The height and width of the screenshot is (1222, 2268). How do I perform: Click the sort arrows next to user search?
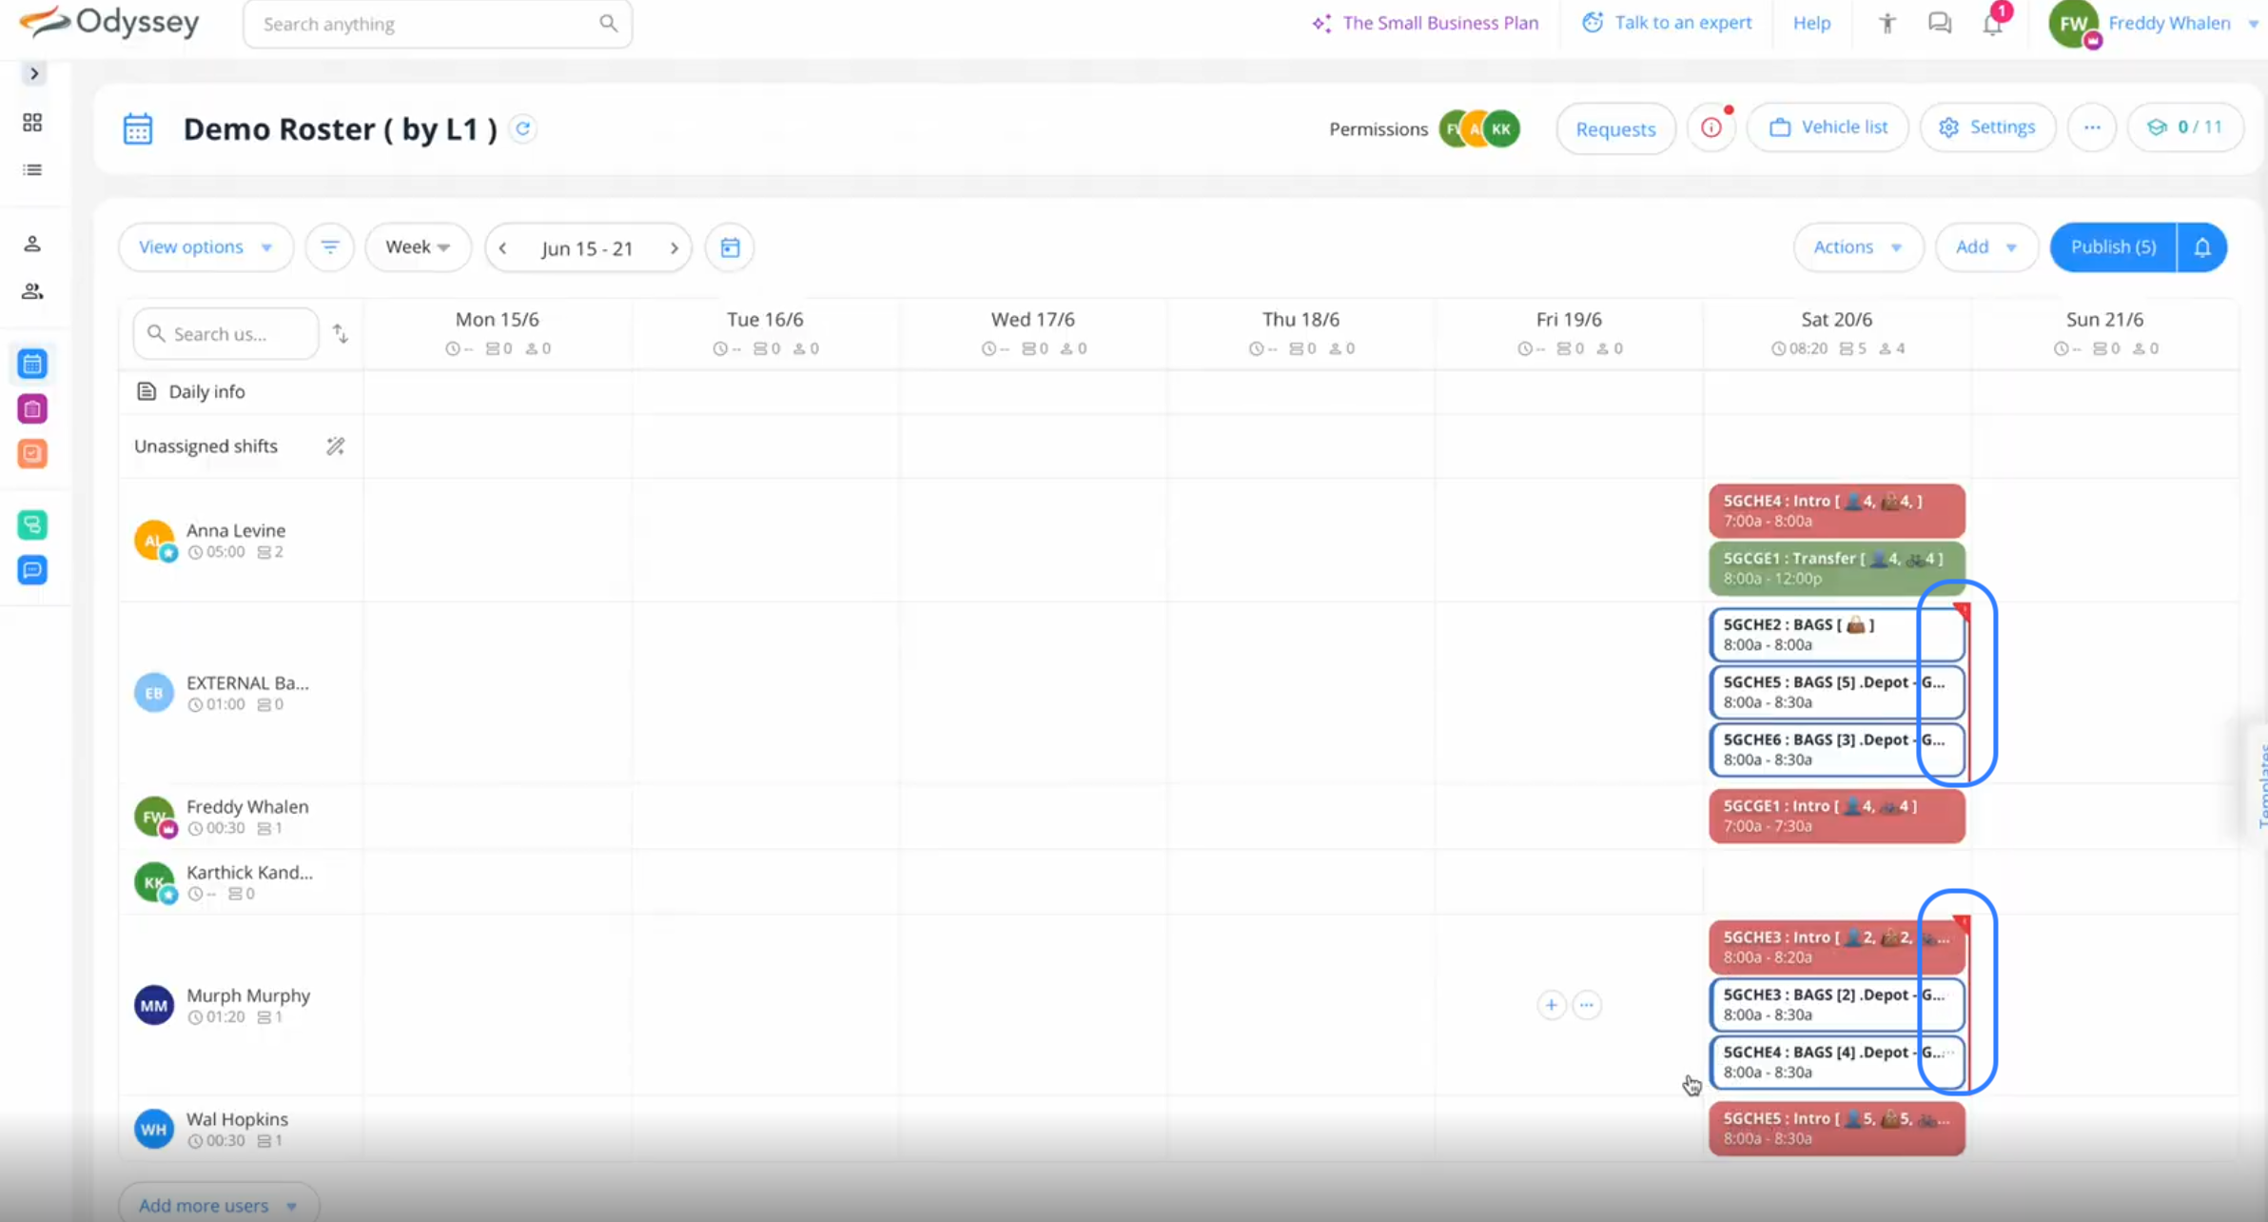point(340,334)
